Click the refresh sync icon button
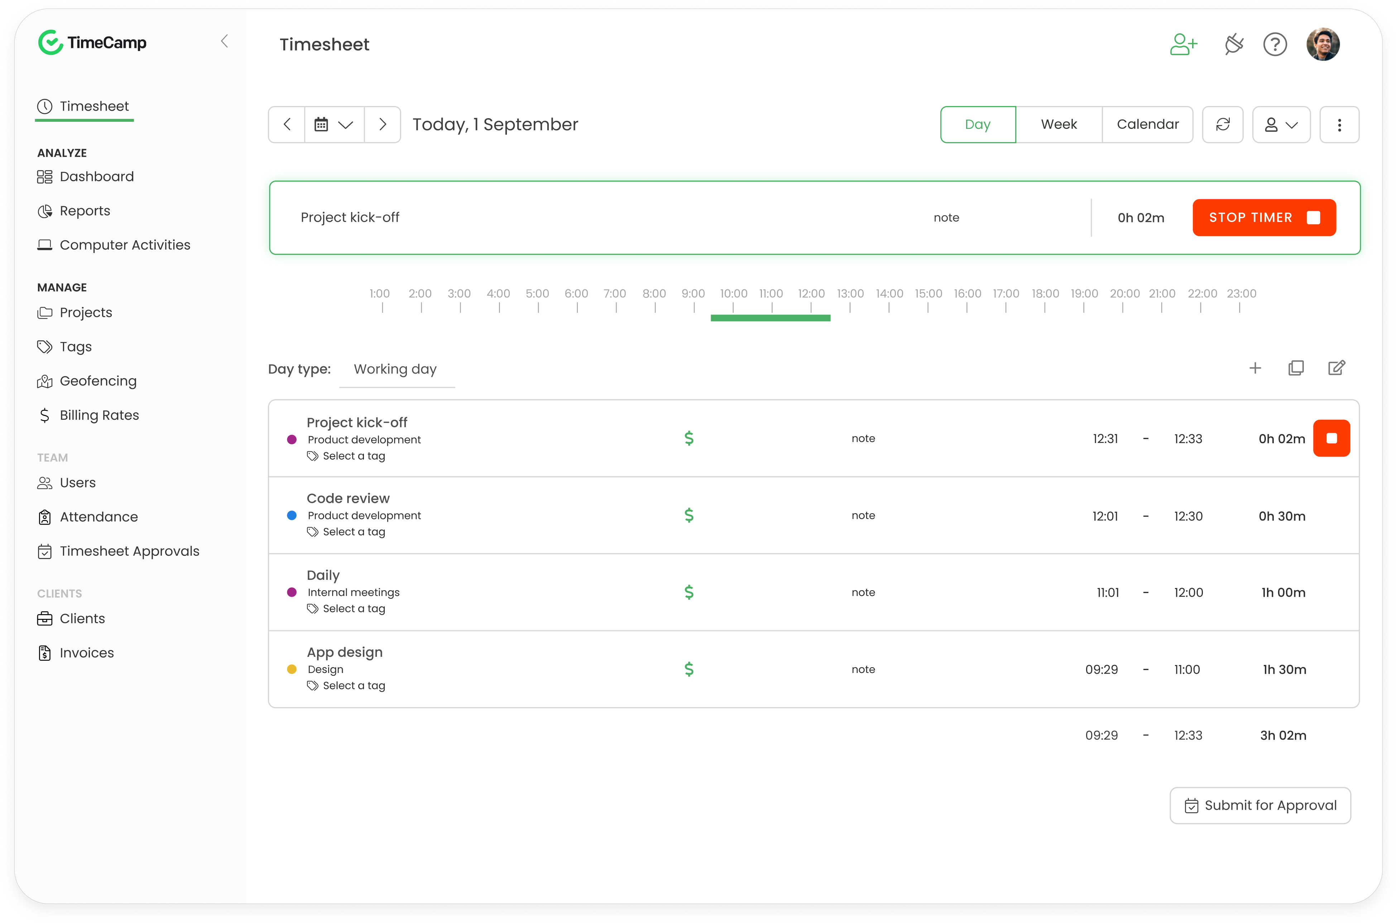Image resolution: width=1397 pixels, height=924 pixels. [x=1223, y=124]
